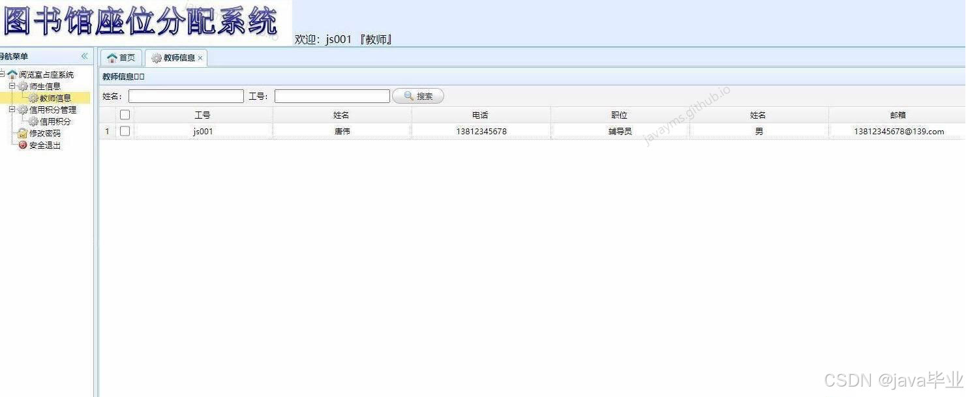Click the envelope icon beside 修改密码
966x397 pixels.
[x=23, y=133]
